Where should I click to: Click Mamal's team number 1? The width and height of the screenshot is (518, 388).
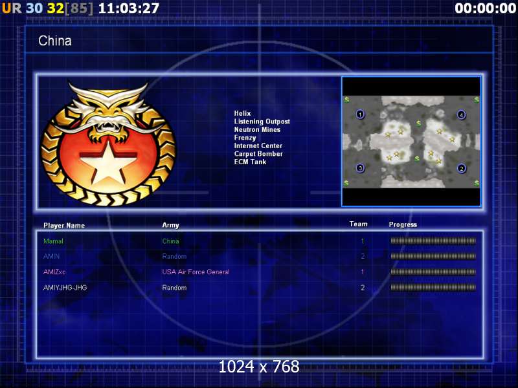click(363, 241)
